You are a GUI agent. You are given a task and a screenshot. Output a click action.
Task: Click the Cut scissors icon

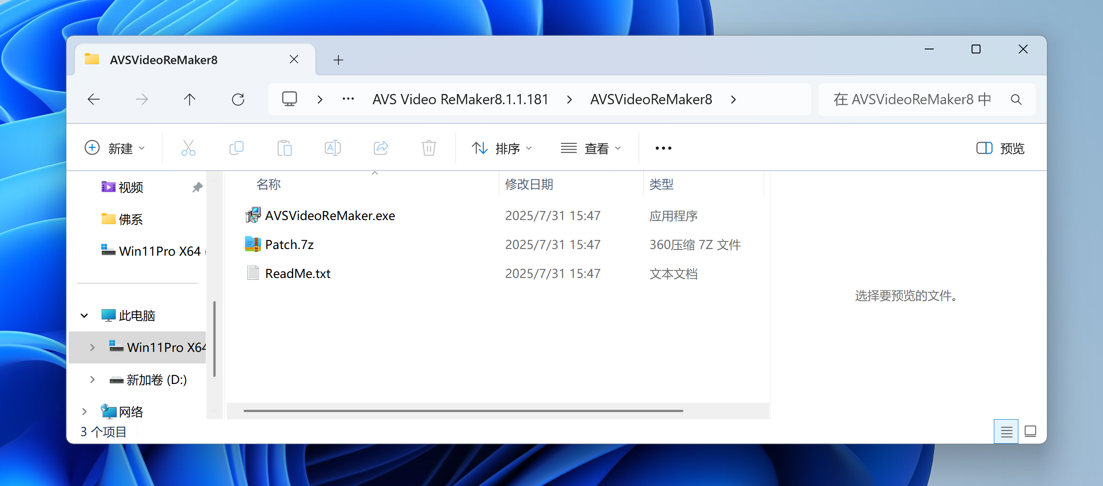[188, 148]
